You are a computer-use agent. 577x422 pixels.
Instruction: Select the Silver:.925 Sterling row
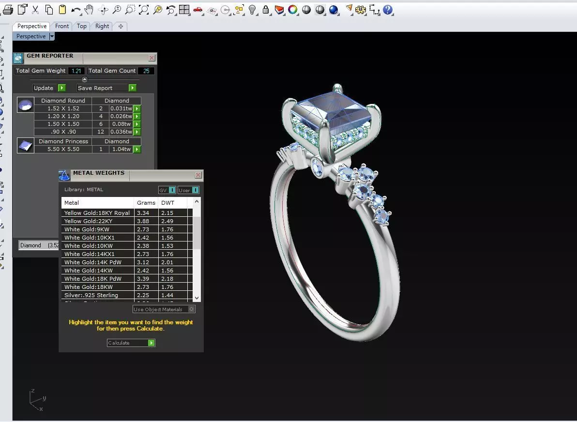[127, 295]
